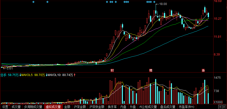Click the 18.69 price axis label
This screenshot has height=109, width=227.
pyautogui.click(x=218, y=1)
